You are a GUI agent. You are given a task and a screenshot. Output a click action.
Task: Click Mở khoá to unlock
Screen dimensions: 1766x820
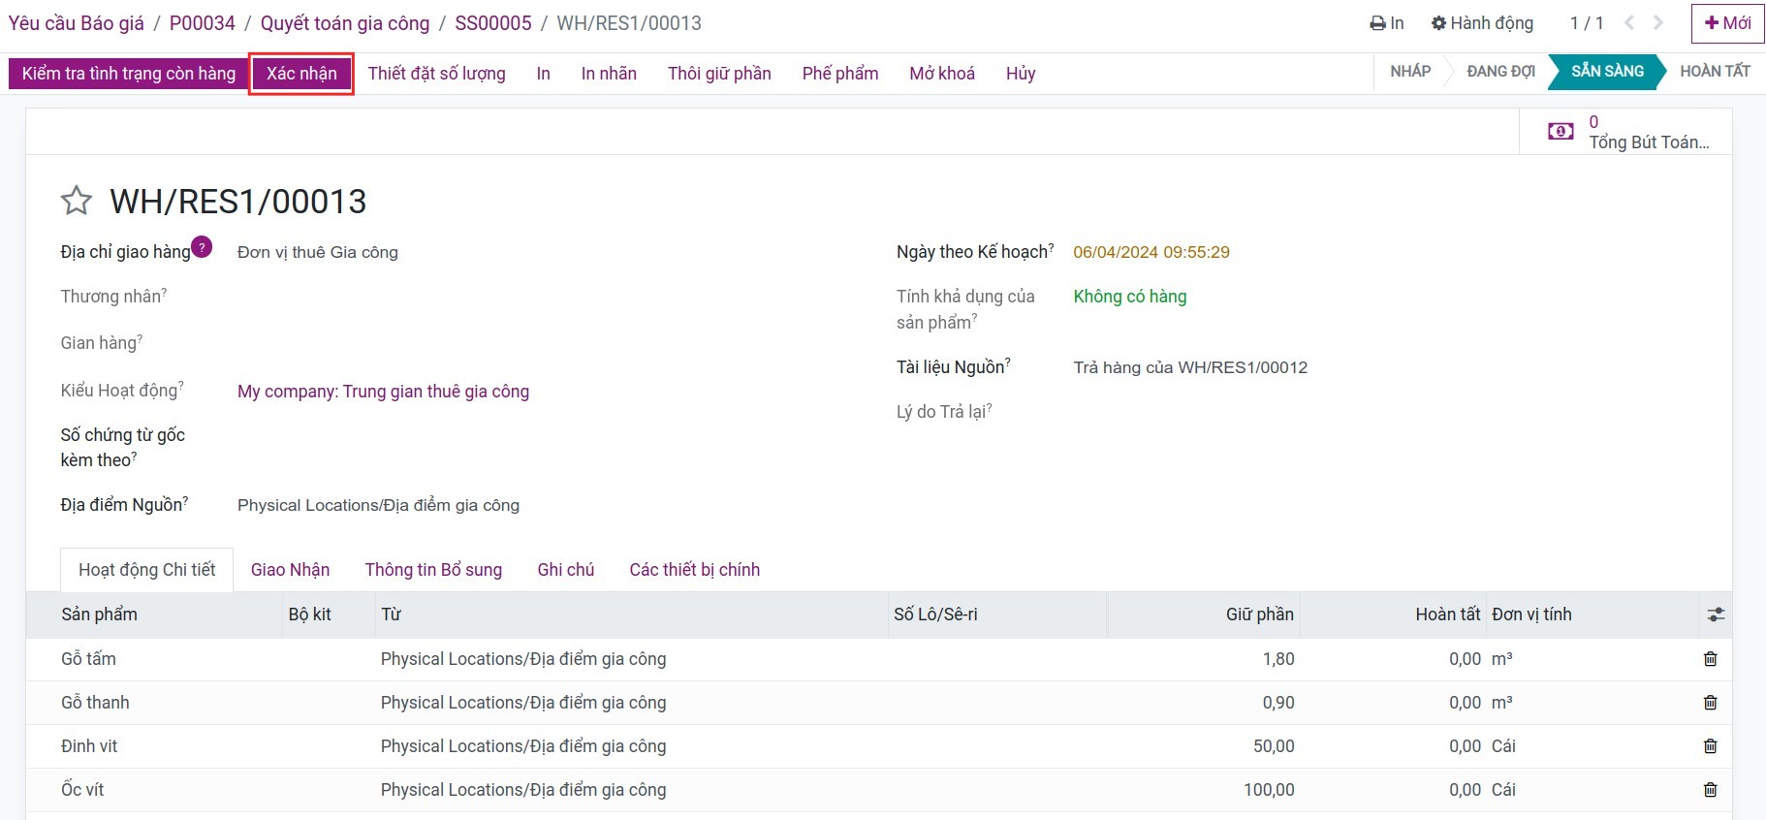pyautogui.click(x=942, y=74)
